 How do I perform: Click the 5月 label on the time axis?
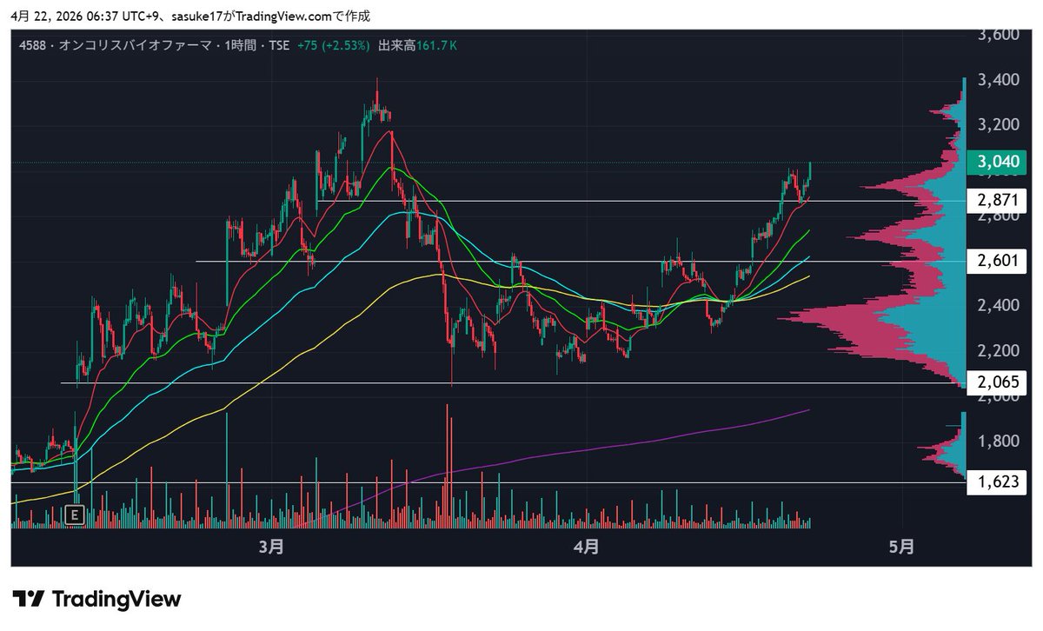[902, 547]
